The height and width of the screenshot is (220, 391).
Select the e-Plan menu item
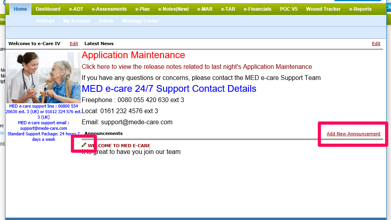pyautogui.click(x=142, y=9)
